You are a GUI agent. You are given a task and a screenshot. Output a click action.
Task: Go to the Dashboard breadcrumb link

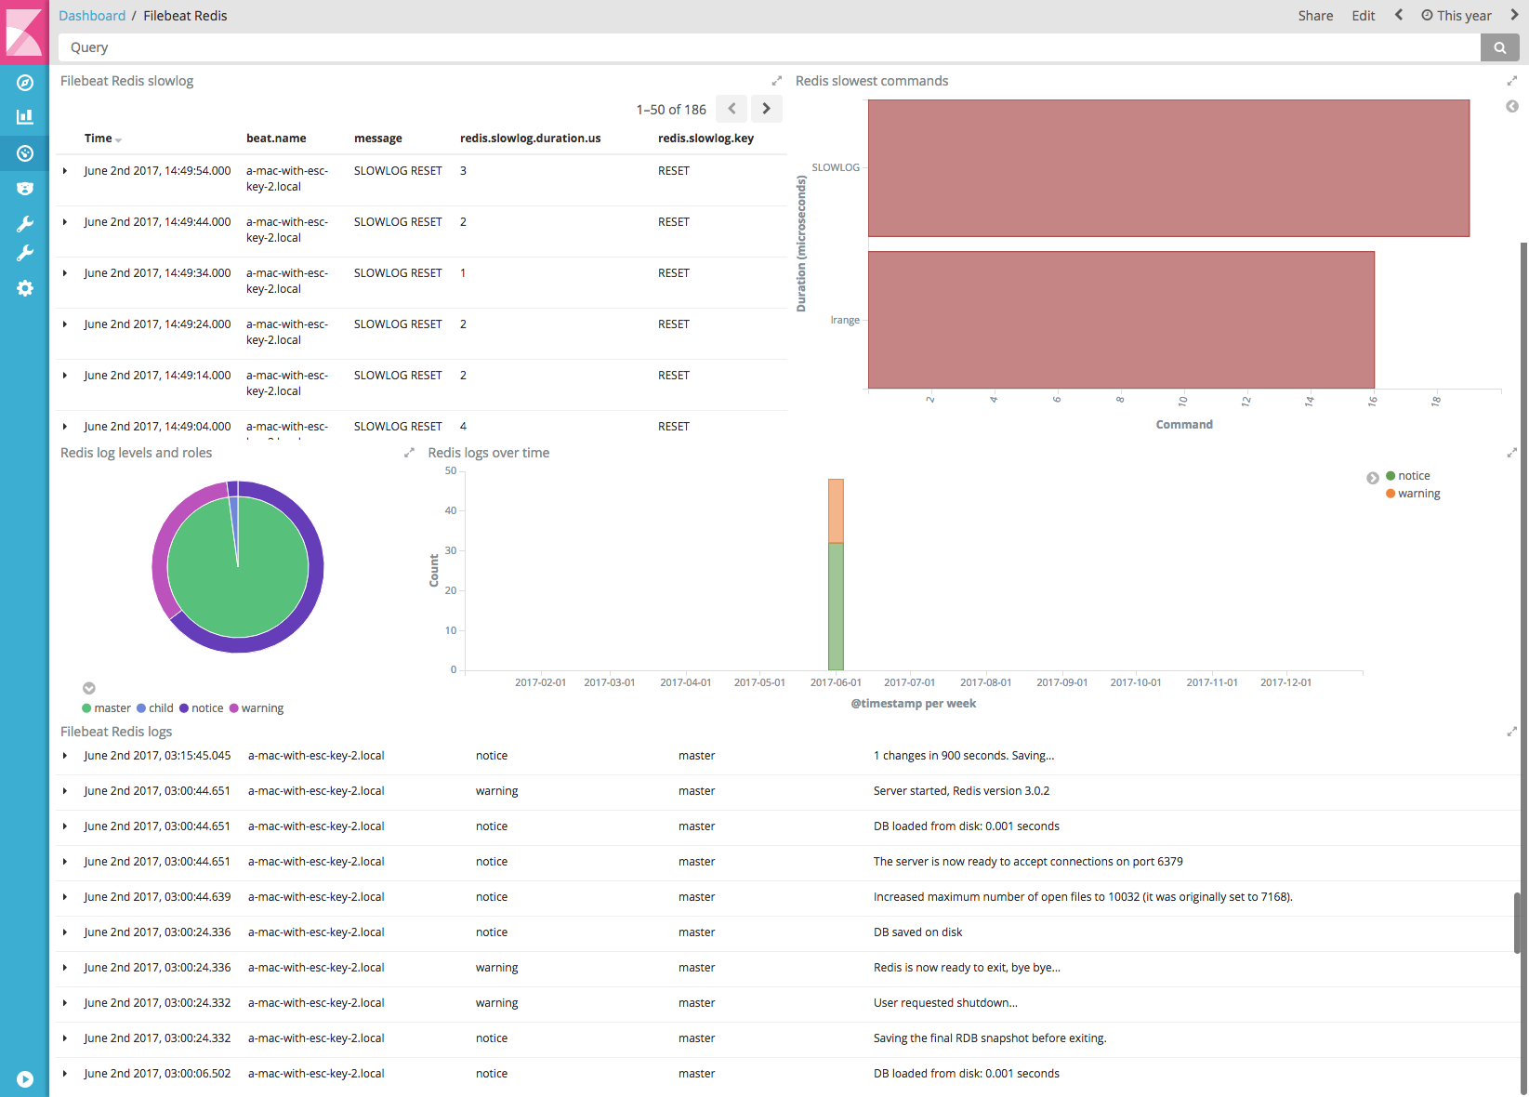(x=92, y=16)
